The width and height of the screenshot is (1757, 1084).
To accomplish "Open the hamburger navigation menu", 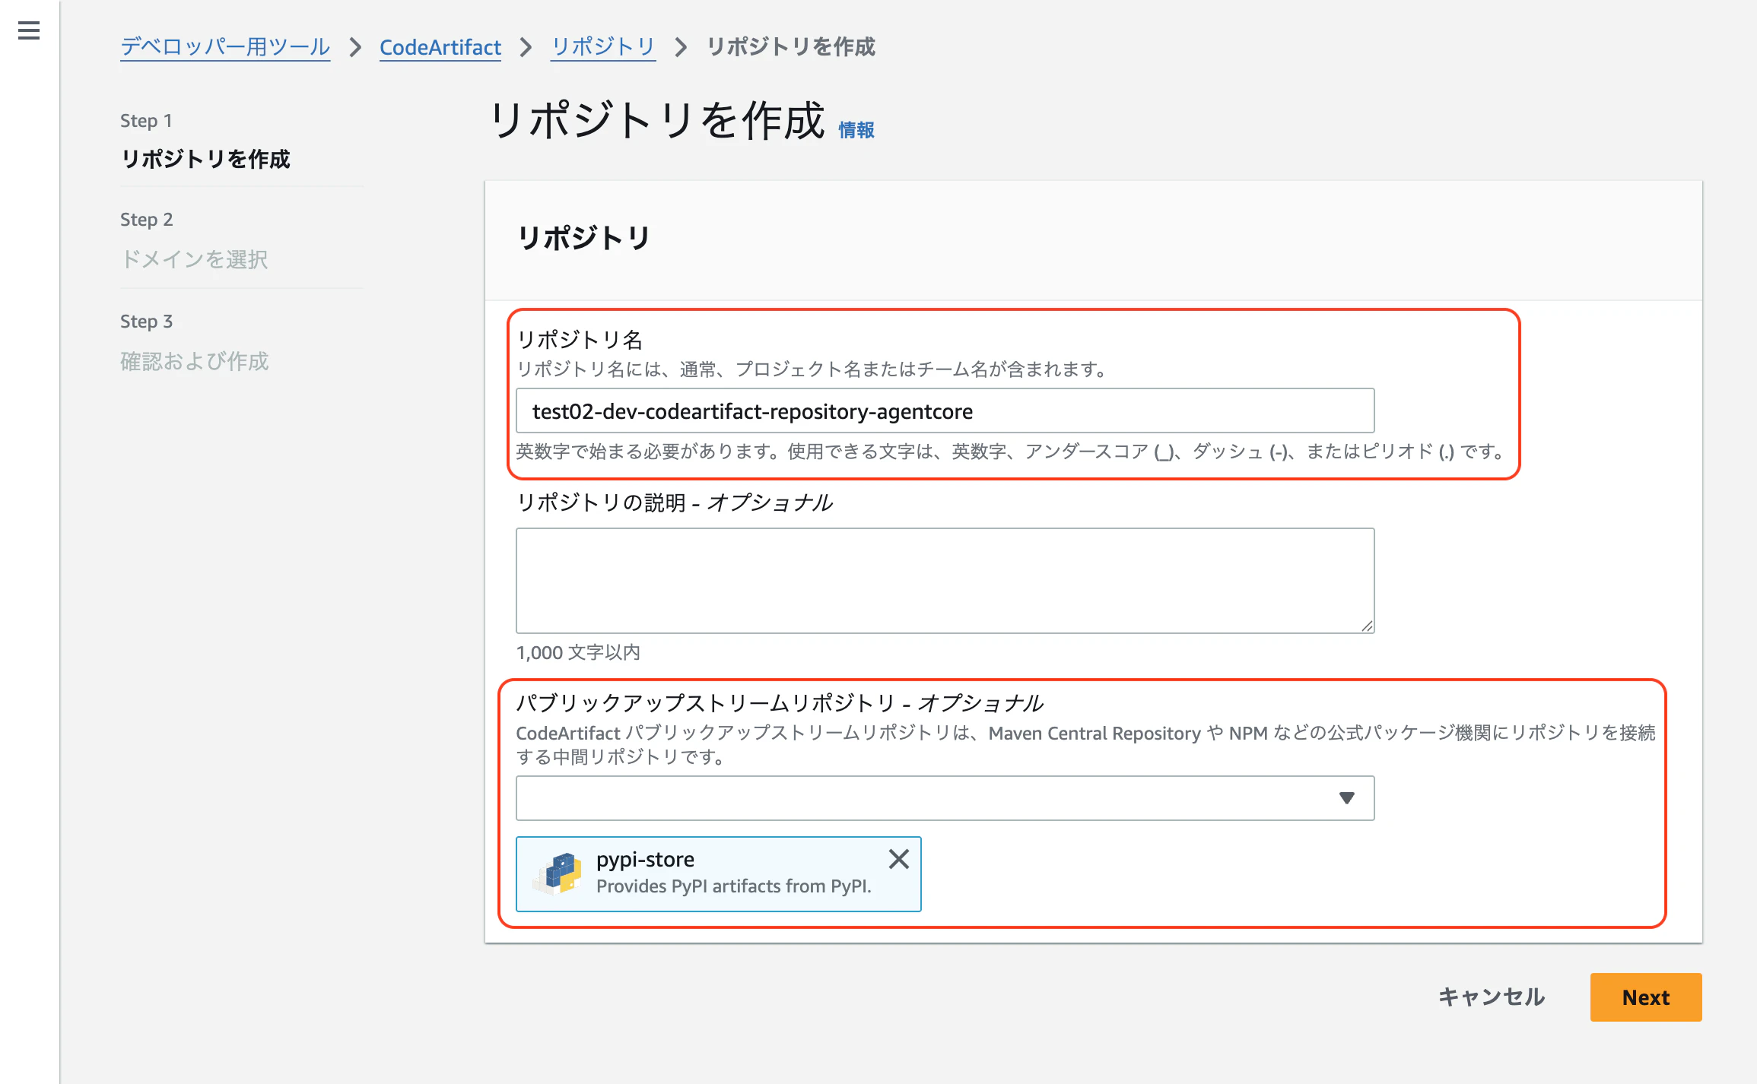I will 29,30.
